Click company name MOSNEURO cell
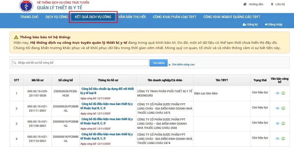The width and height of the screenshot is (294, 147). coord(165,93)
